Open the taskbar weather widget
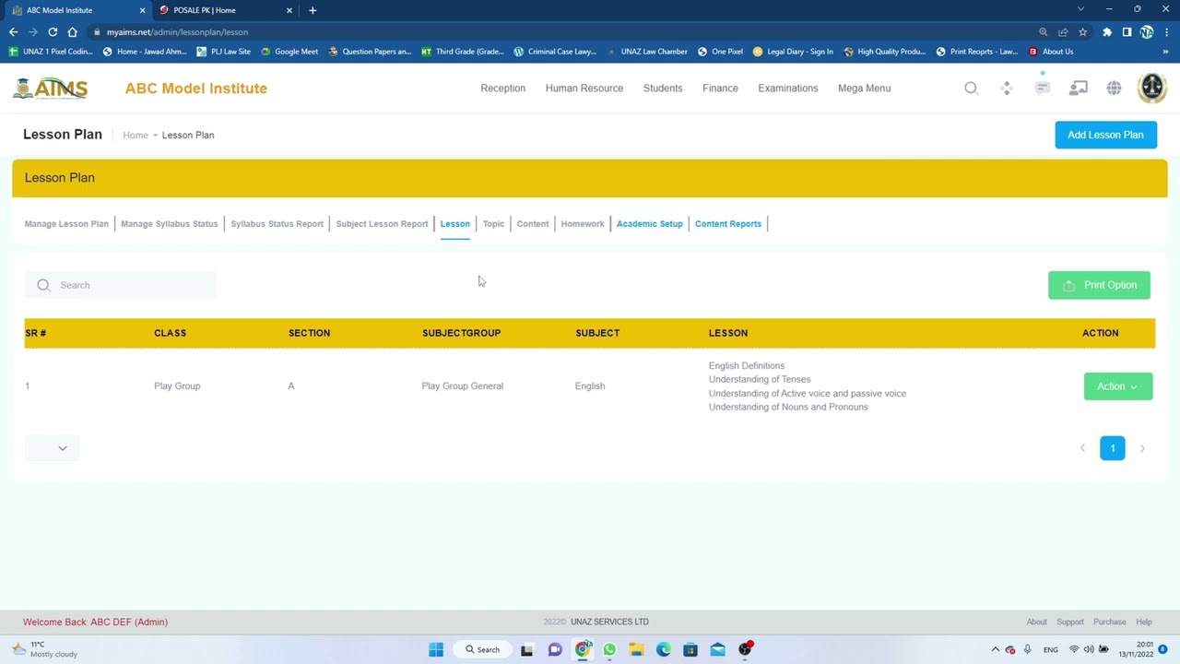The width and height of the screenshot is (1180, 664). (x=44, y=649)
